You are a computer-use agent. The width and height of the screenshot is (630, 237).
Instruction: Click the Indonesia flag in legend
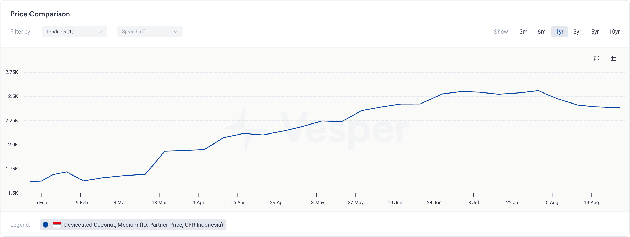[57, 225]
